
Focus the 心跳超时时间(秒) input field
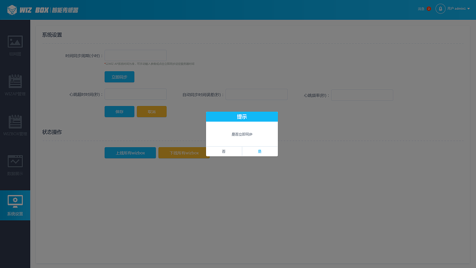[x=135, y=94]
